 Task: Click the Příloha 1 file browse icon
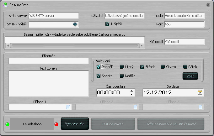[68, 107]
